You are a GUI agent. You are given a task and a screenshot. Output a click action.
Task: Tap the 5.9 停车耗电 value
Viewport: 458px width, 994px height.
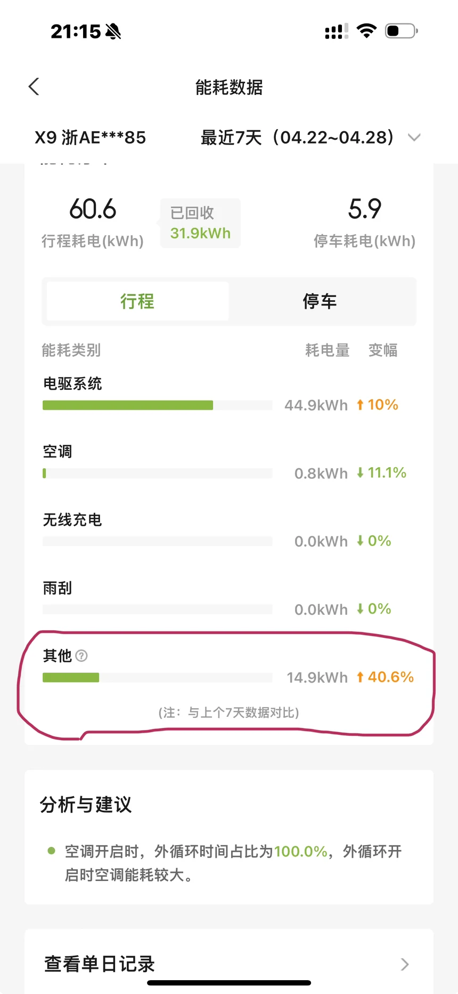pos(365,209)
